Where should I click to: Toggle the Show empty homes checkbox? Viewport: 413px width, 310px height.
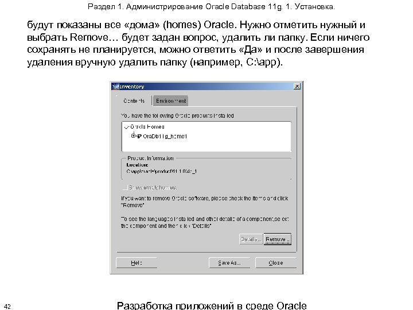tap(126, 188)
